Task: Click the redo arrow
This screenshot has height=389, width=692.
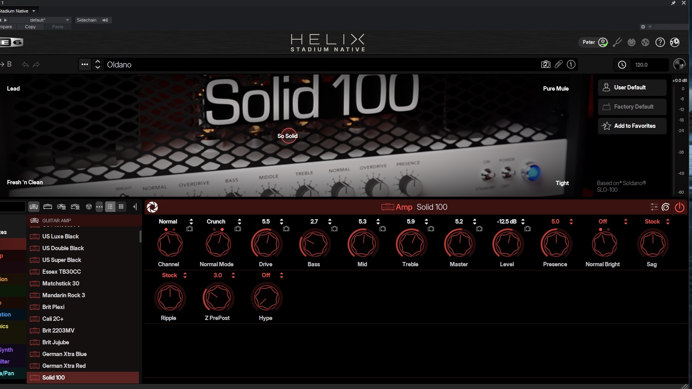Action: (36, 64)
